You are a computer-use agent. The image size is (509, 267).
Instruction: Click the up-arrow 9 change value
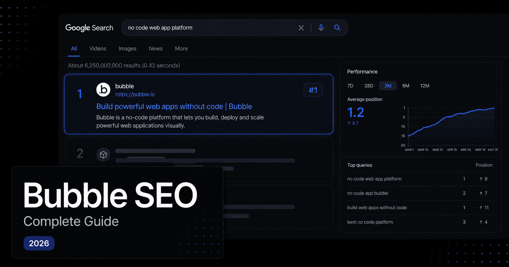point(483,179)
